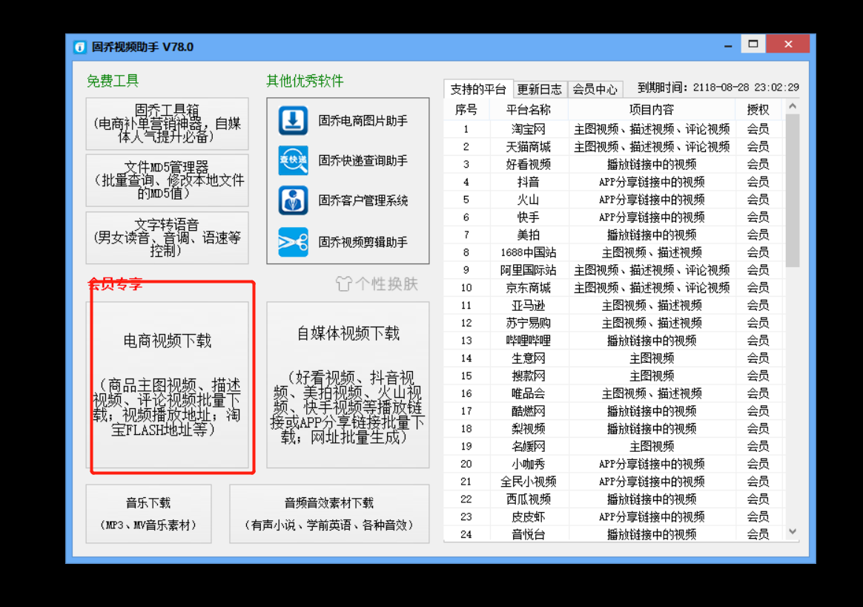The width and height of the screenshot is (863, 607).
Task: Open 固乔客户管理系统 label
Action: [363, 200]
